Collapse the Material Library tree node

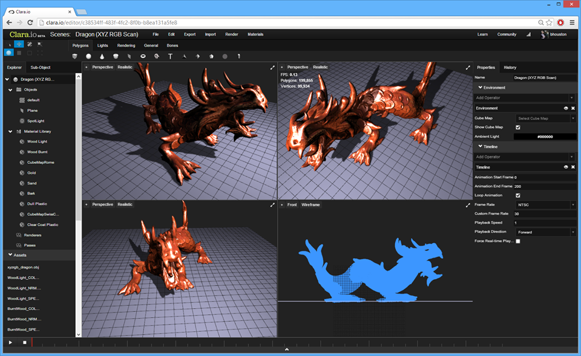[x=10, y=131]
